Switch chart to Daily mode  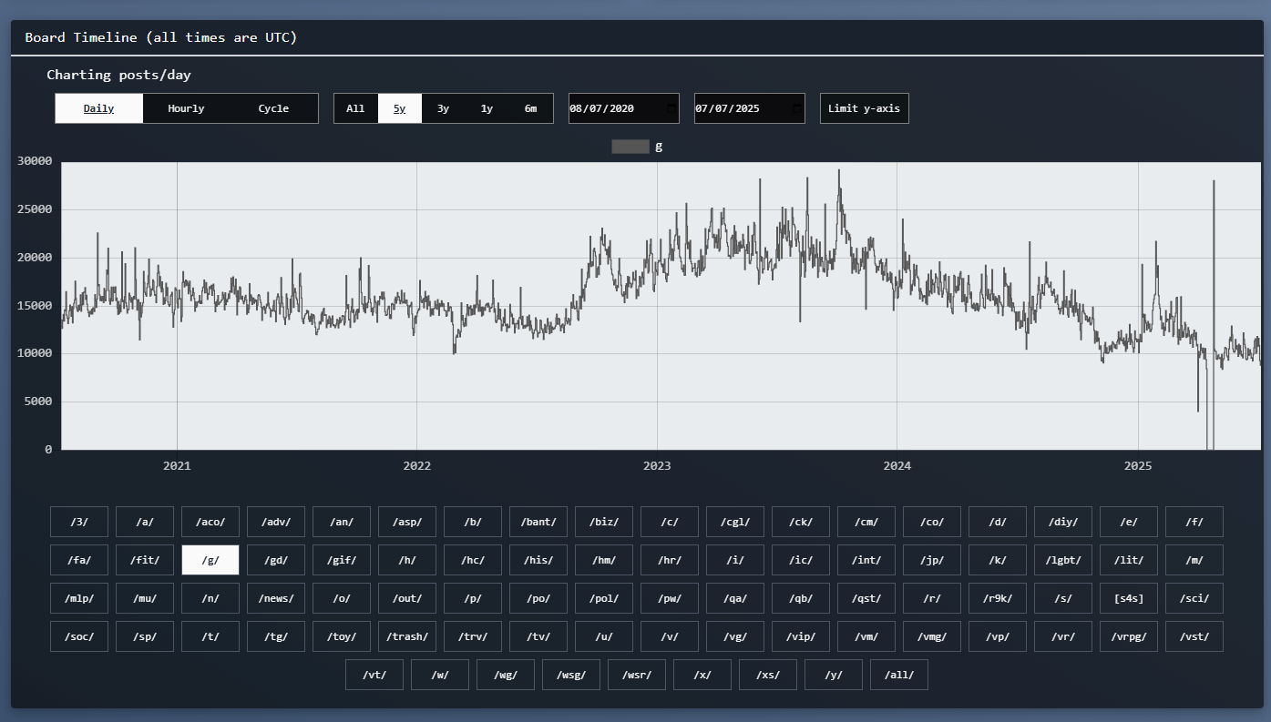coord(98,108)
